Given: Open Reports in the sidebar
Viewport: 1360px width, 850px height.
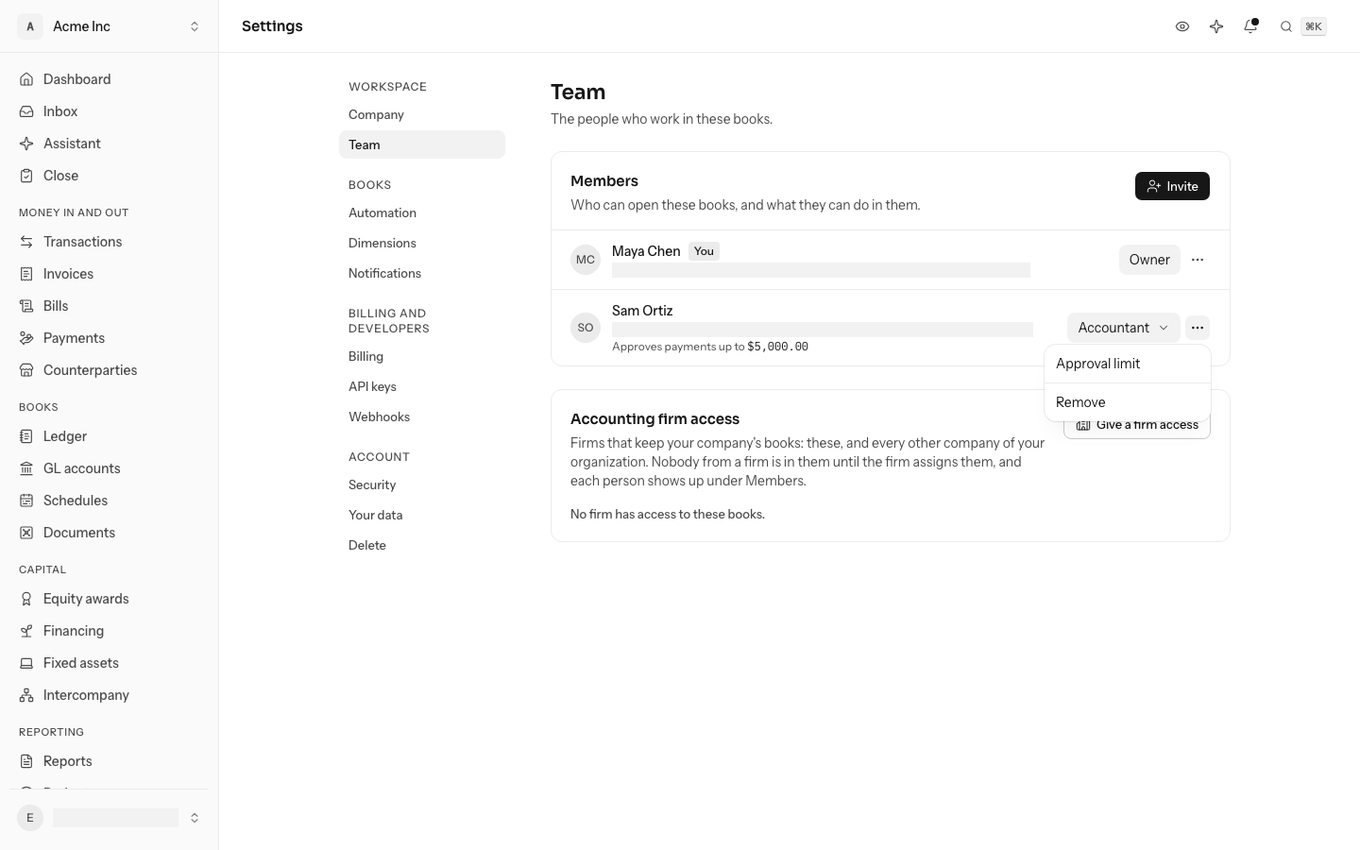Looking at the screenshot, I should click(x=109, y=761).
